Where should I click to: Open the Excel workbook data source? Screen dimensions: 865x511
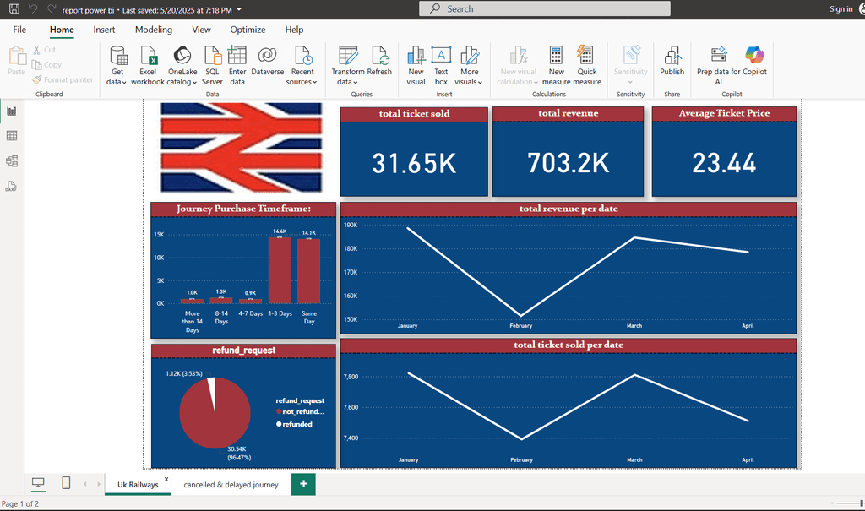point(148,66)
